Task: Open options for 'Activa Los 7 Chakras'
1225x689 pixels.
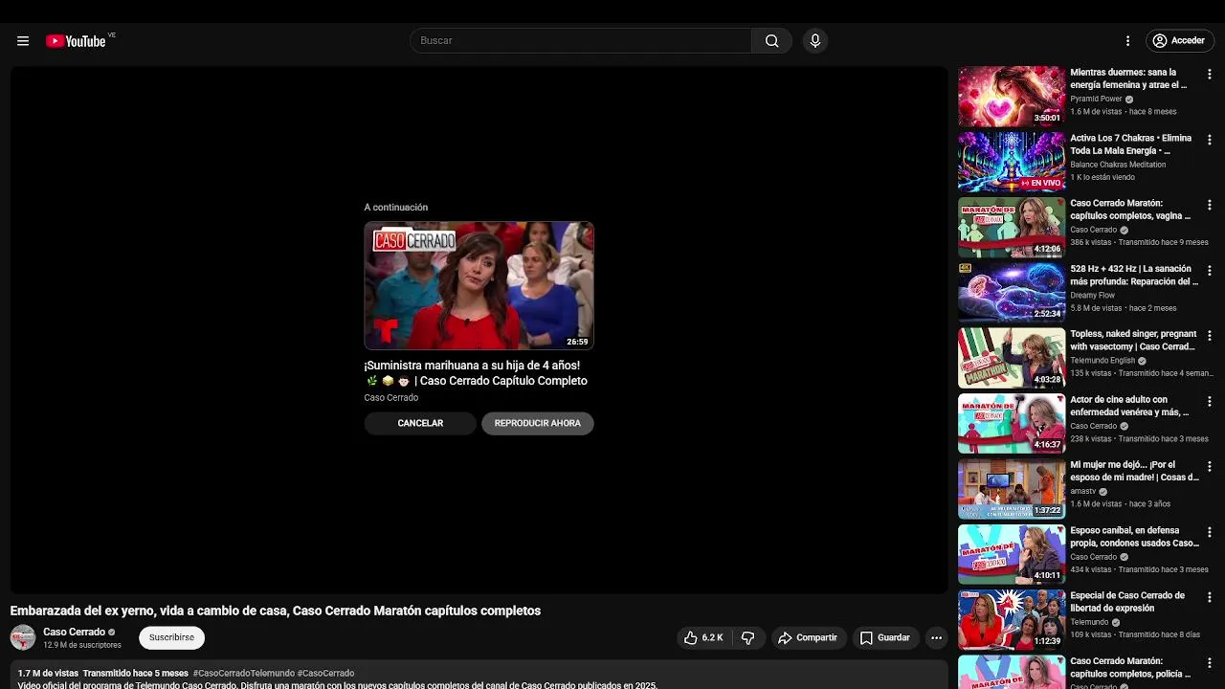Action: coord(1210,140)
